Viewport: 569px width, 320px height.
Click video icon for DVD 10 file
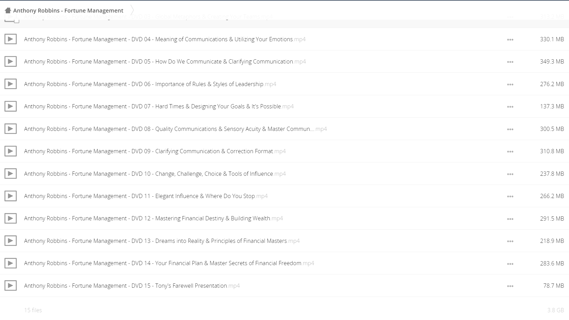coord(11,174)
